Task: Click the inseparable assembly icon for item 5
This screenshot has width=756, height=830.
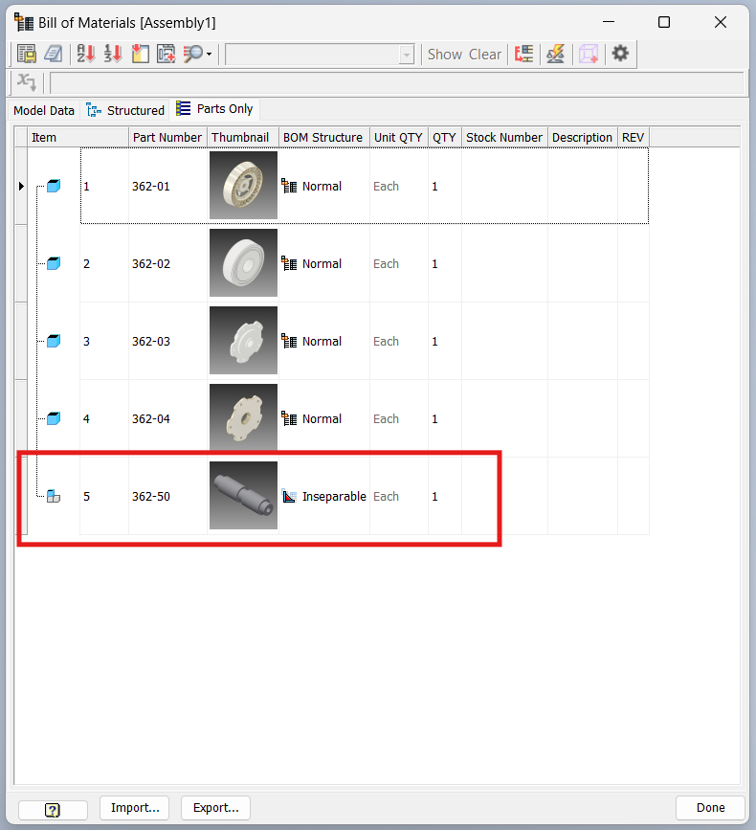Action: pos(54,496)
